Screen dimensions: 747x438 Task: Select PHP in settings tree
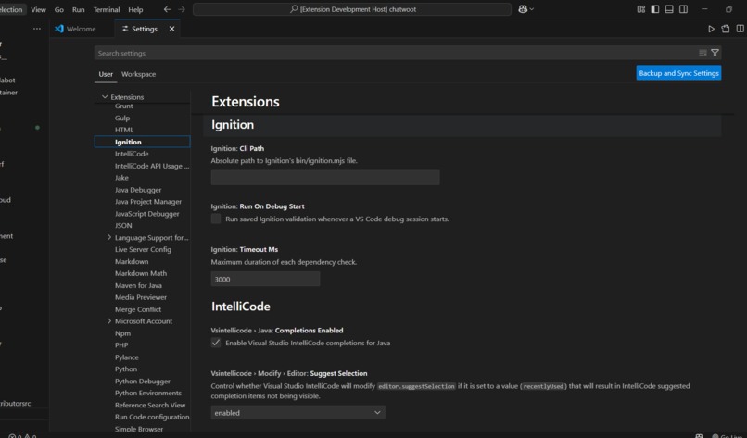pos(121,345)
